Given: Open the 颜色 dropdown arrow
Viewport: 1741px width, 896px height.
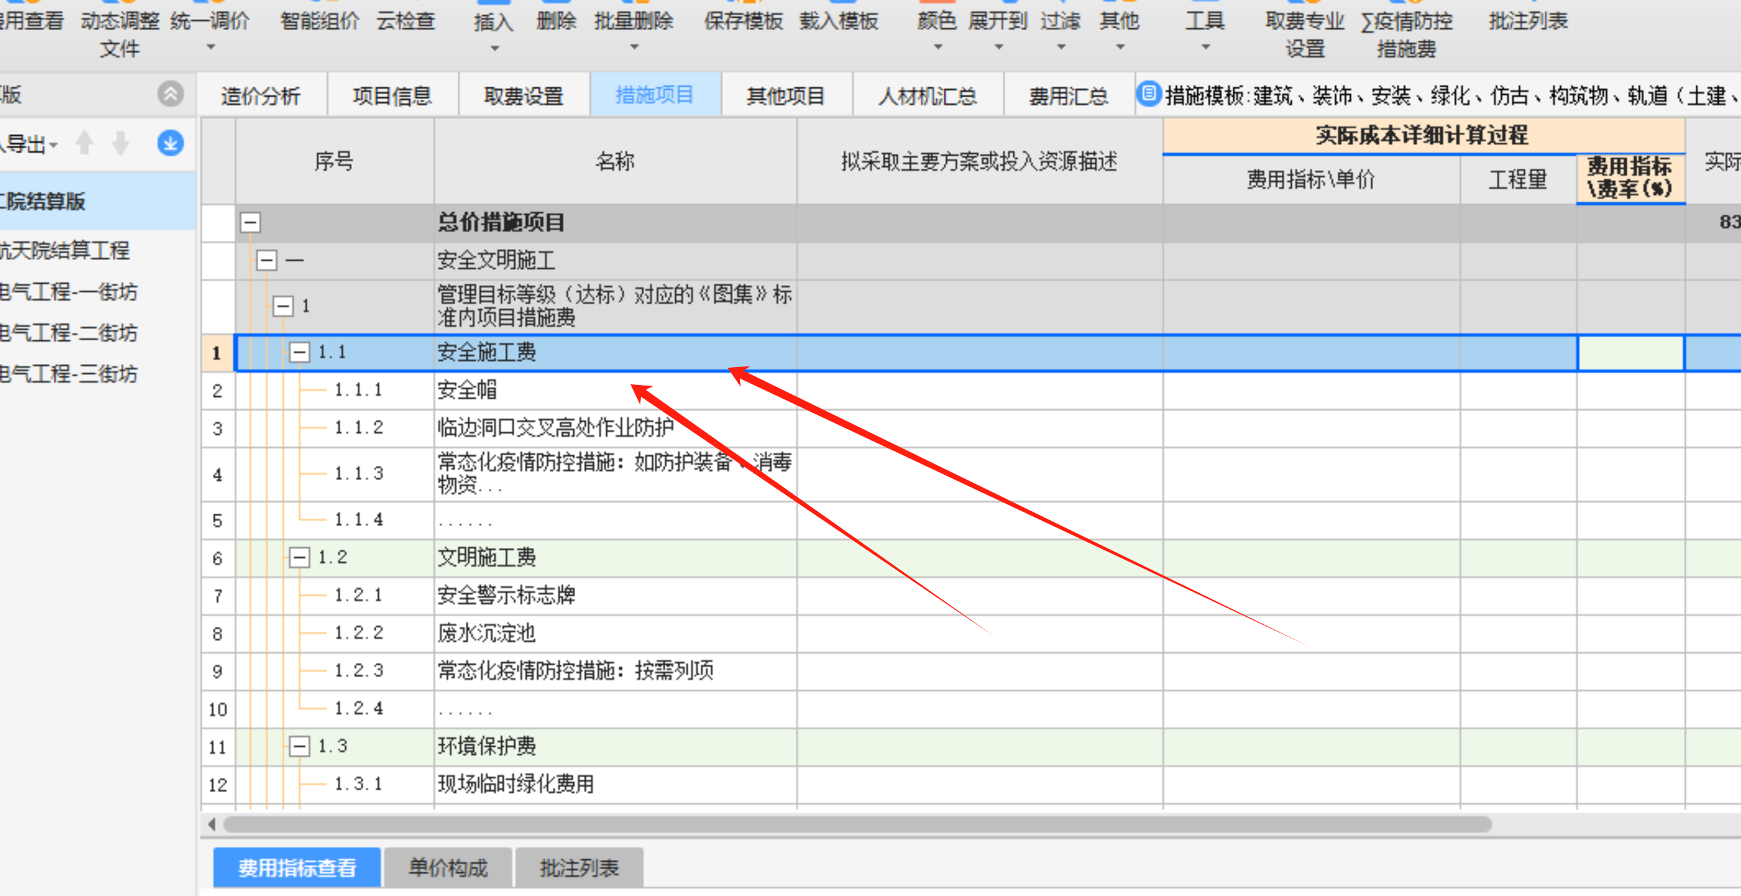Looking at the screenshot, I should click(x=937, y=47).
